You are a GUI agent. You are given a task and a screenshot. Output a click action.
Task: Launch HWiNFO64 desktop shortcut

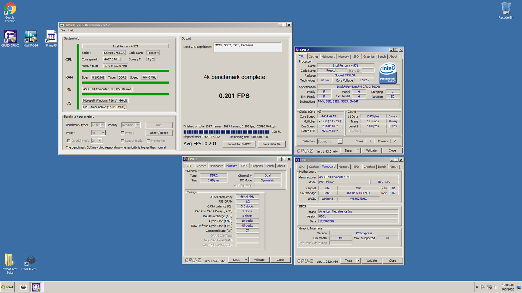(31, 39)
